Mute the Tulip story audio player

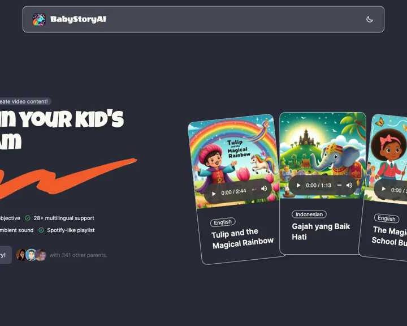tap(264, 188)
